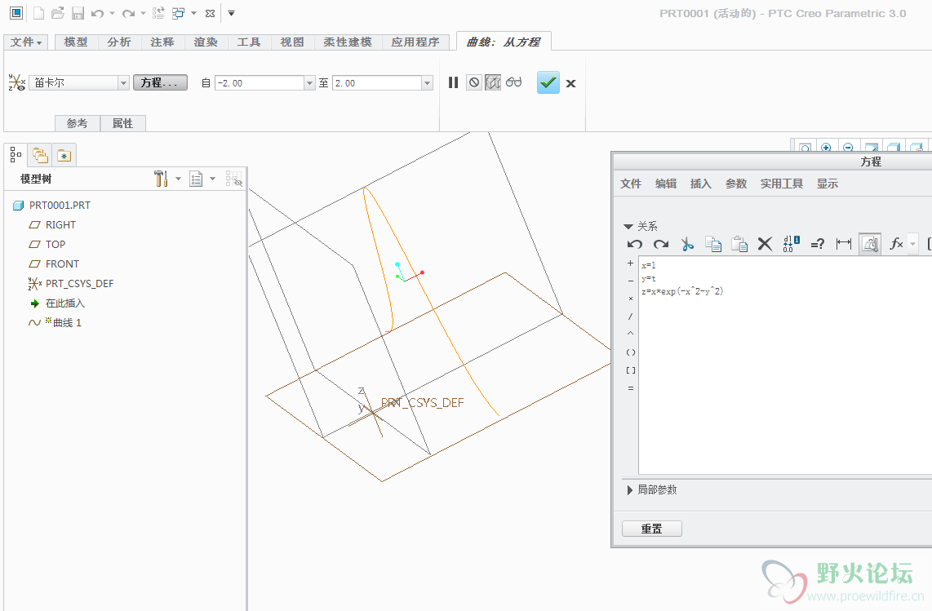Open 插入 menu in equation dialog
This screenshot has height=611, width=932.
701,184
